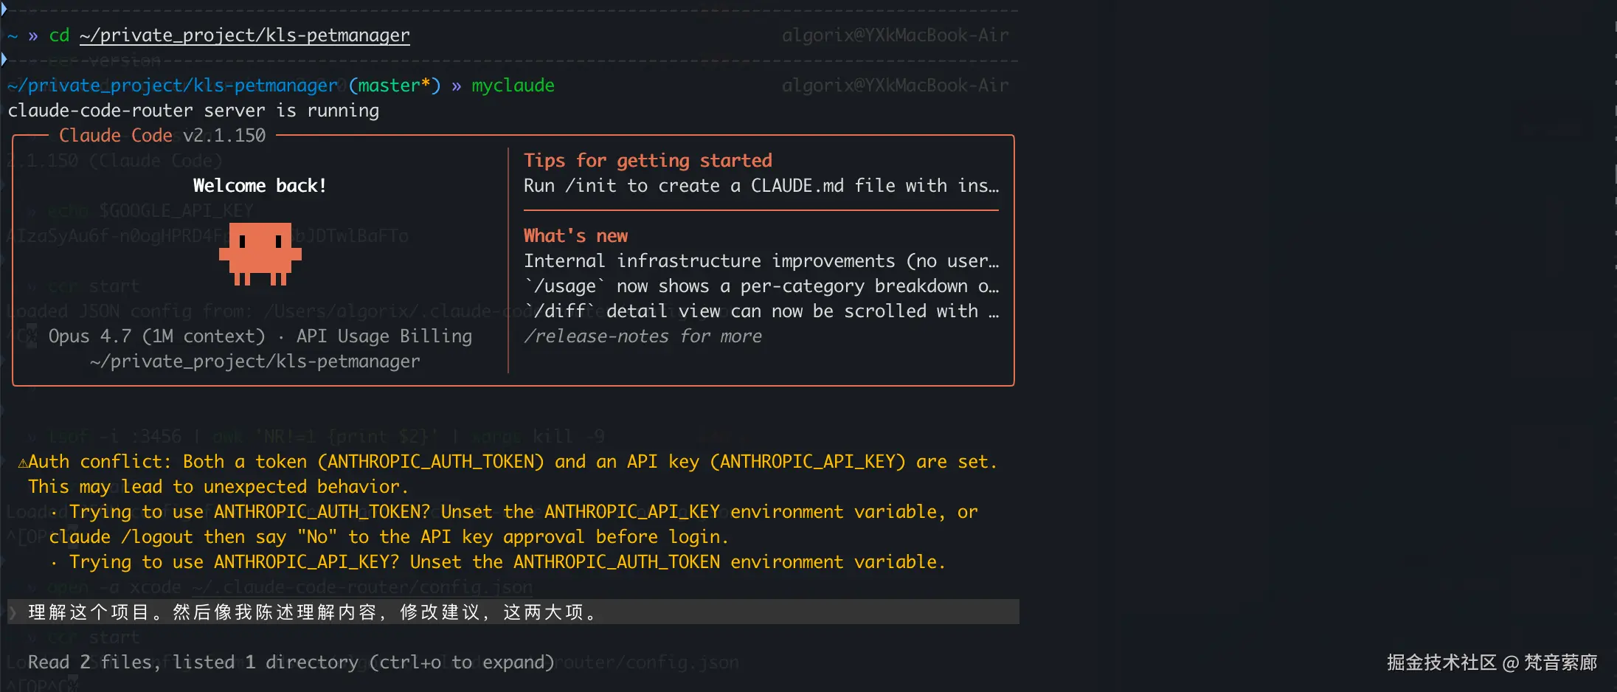The width and height of the screenshot is (1617, 692).
Task: Click the prompt chevron in the input line
Action: click(x=13, y=612)
